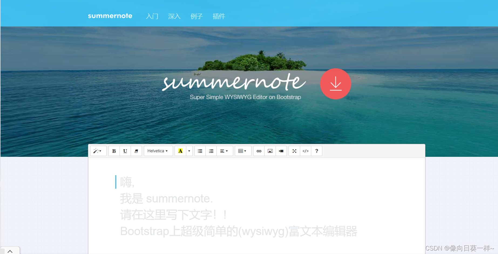Open the 例子 navigation item
Image resolution: width=498 pixels, height=254 pixels.
coord(197,16)
